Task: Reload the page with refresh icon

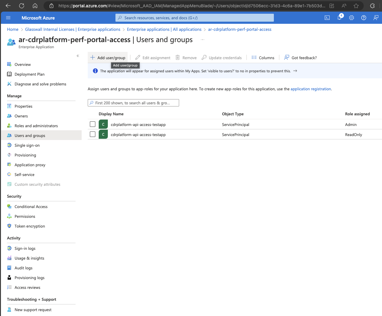Action: [x=22, y=5]
